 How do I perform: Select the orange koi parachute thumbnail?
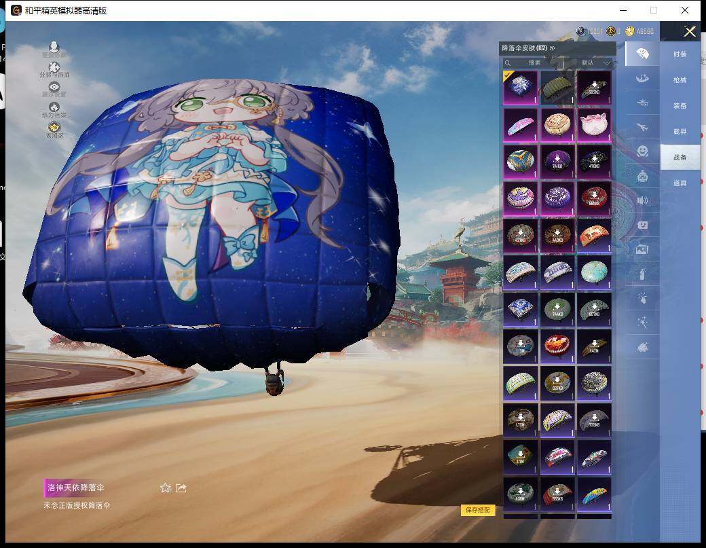pyautogui.click(x=595, y=236)
